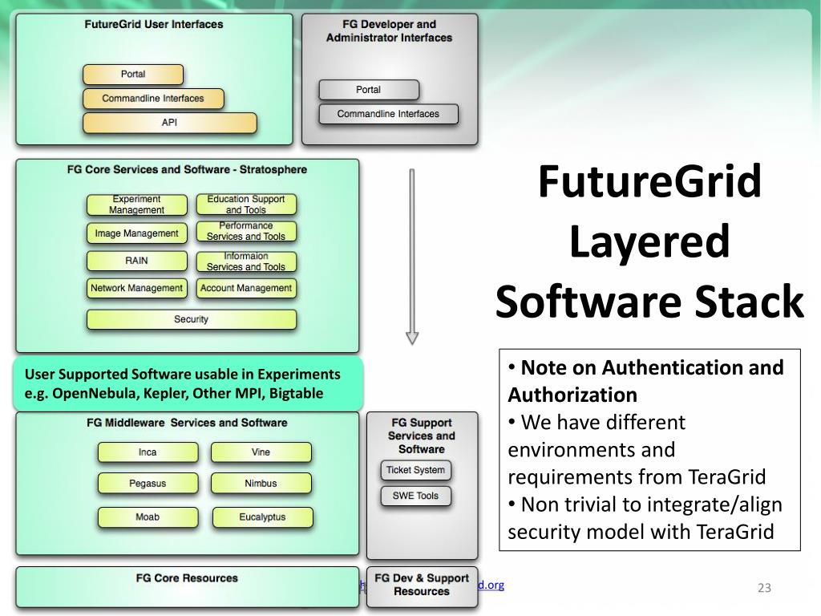This screenshot has height=616, width=821.
Task: Select the Moab box
Action: tap(148, 517)
